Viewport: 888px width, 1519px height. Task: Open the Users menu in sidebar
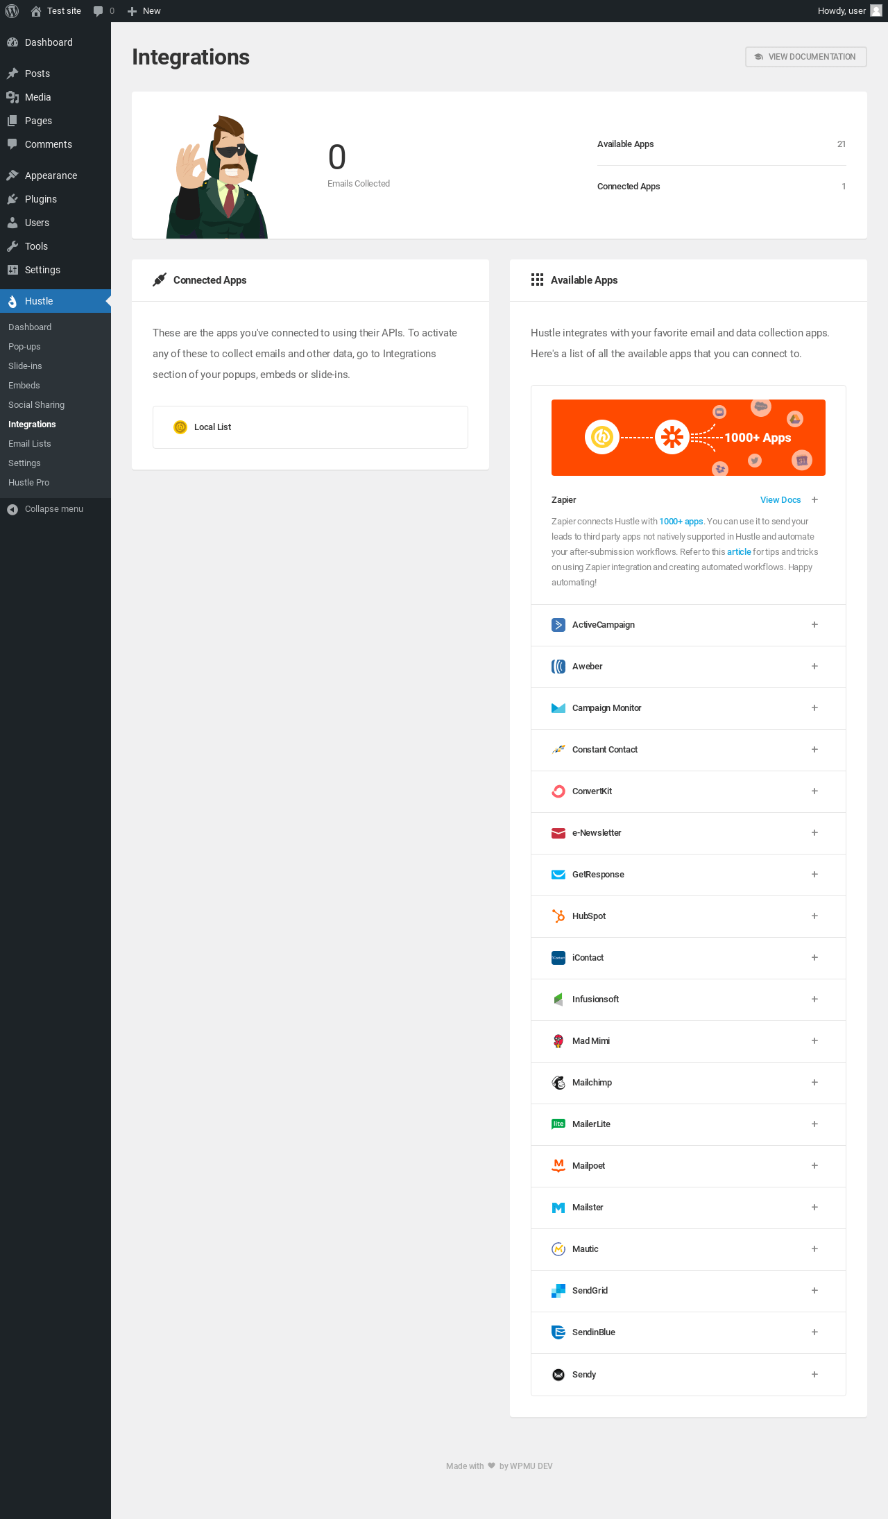[x=55, y=223]
